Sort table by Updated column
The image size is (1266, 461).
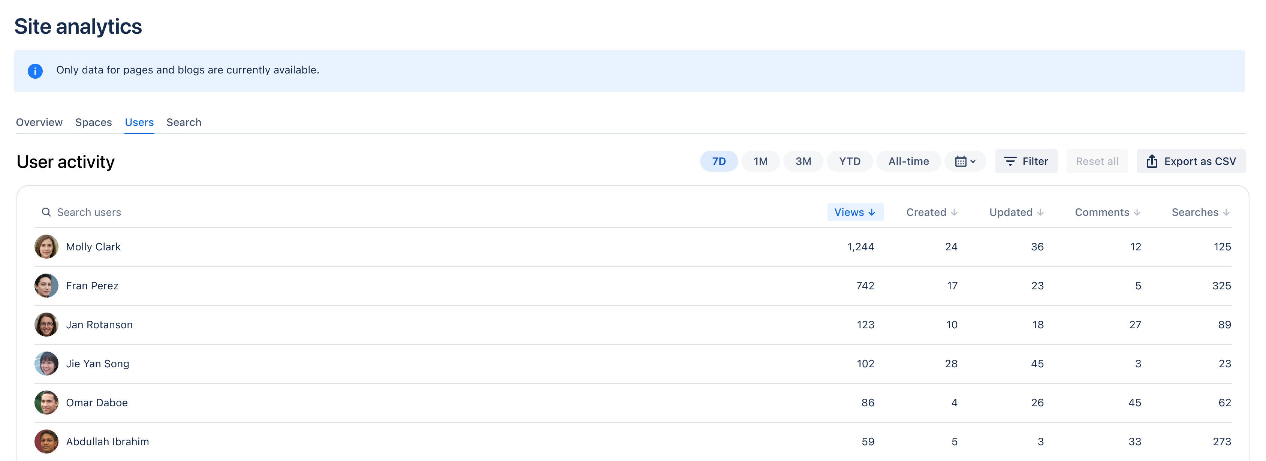(1016, 212)
